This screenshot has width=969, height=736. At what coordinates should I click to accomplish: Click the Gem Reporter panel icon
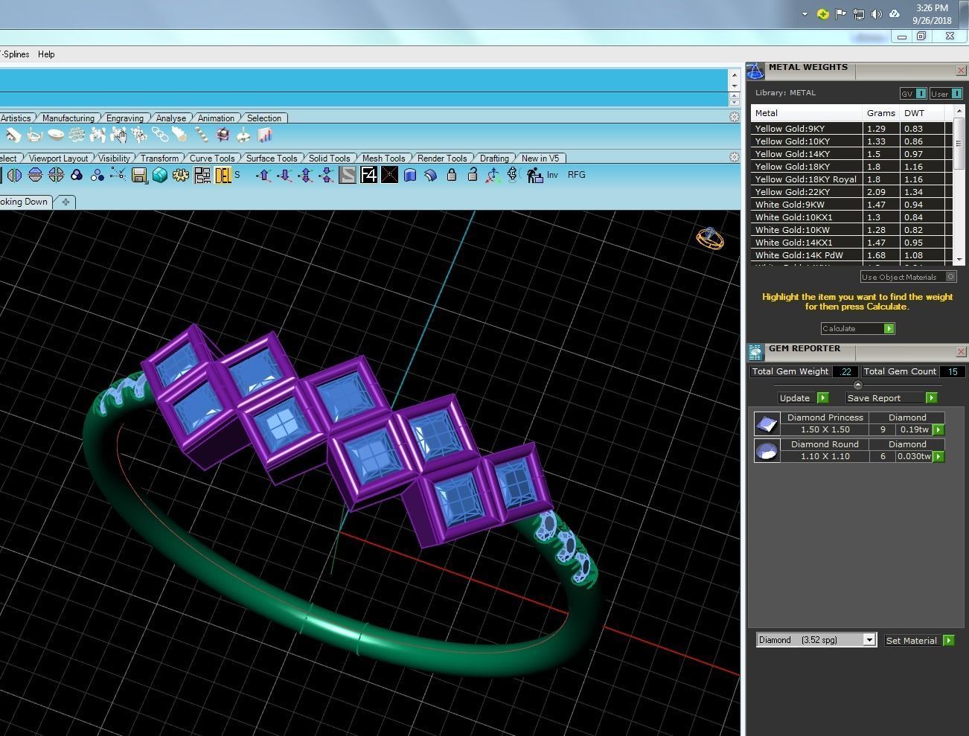click(x=755, y=351)
